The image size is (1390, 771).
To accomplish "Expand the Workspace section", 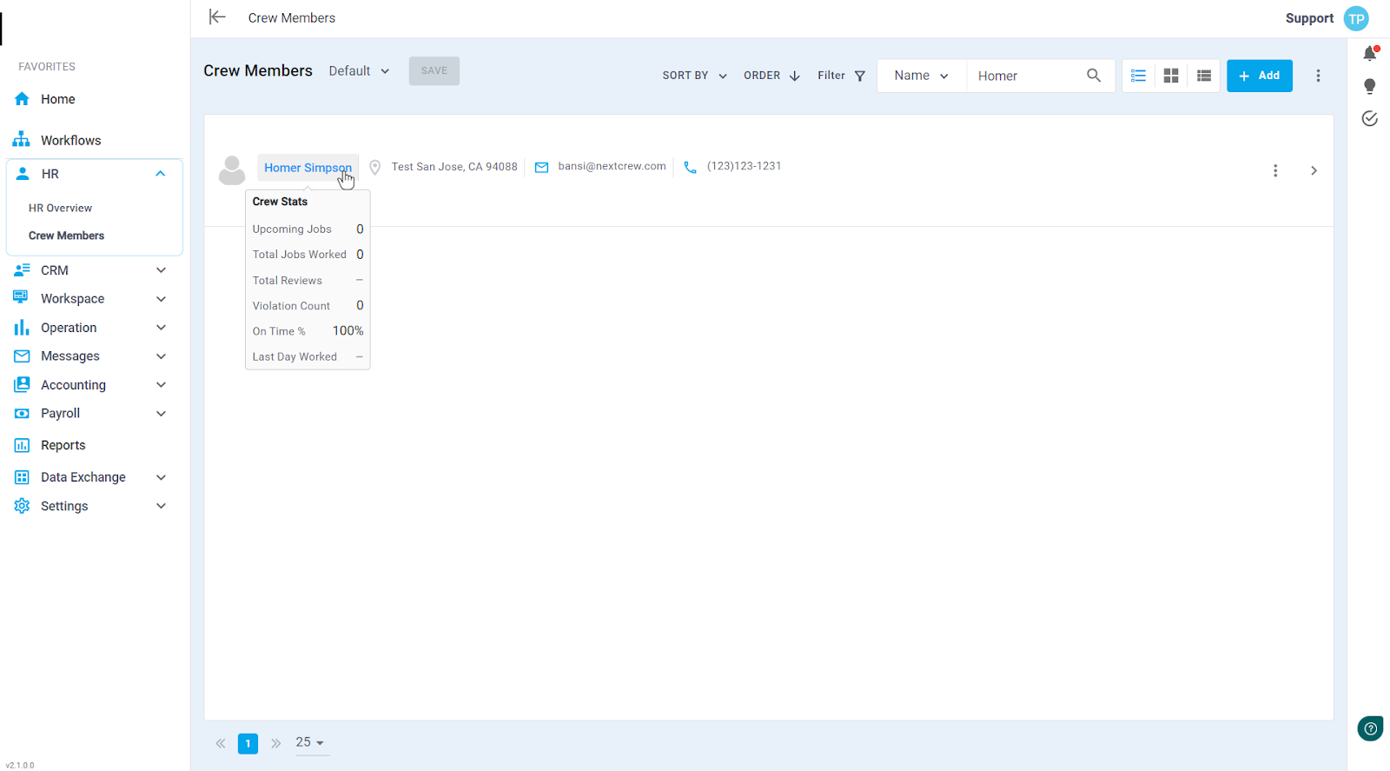I will click(x=161, y=299).
